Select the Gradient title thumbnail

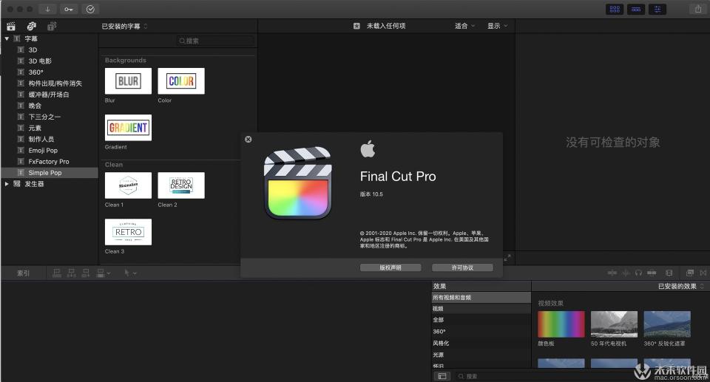tap(128, 128)
